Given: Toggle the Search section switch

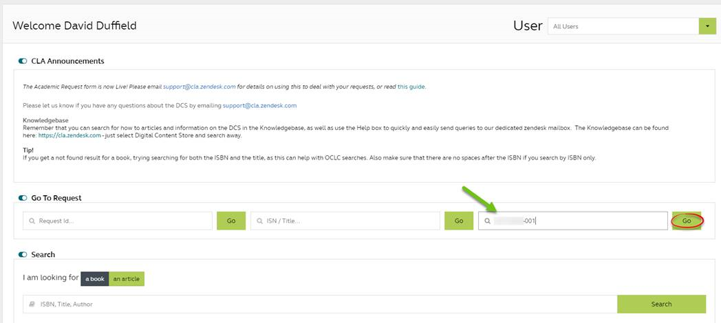Looking at the screenshot, I should tap(23, 254).
